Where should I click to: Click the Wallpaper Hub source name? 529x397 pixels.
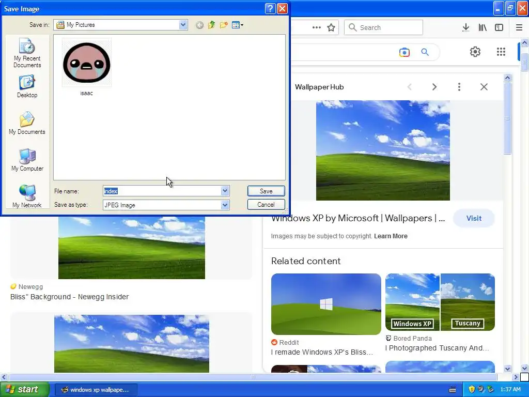319,87
